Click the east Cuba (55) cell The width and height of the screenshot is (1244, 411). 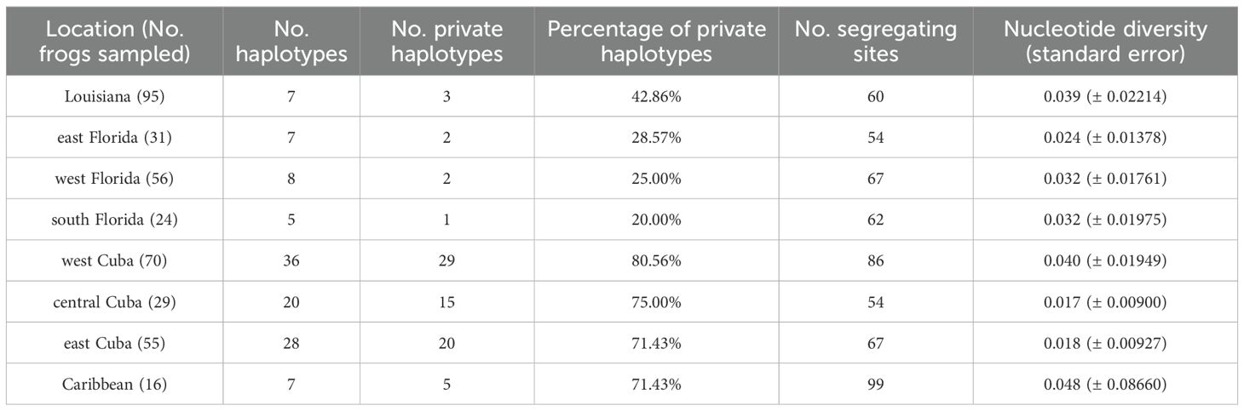[x=114, y=343]
